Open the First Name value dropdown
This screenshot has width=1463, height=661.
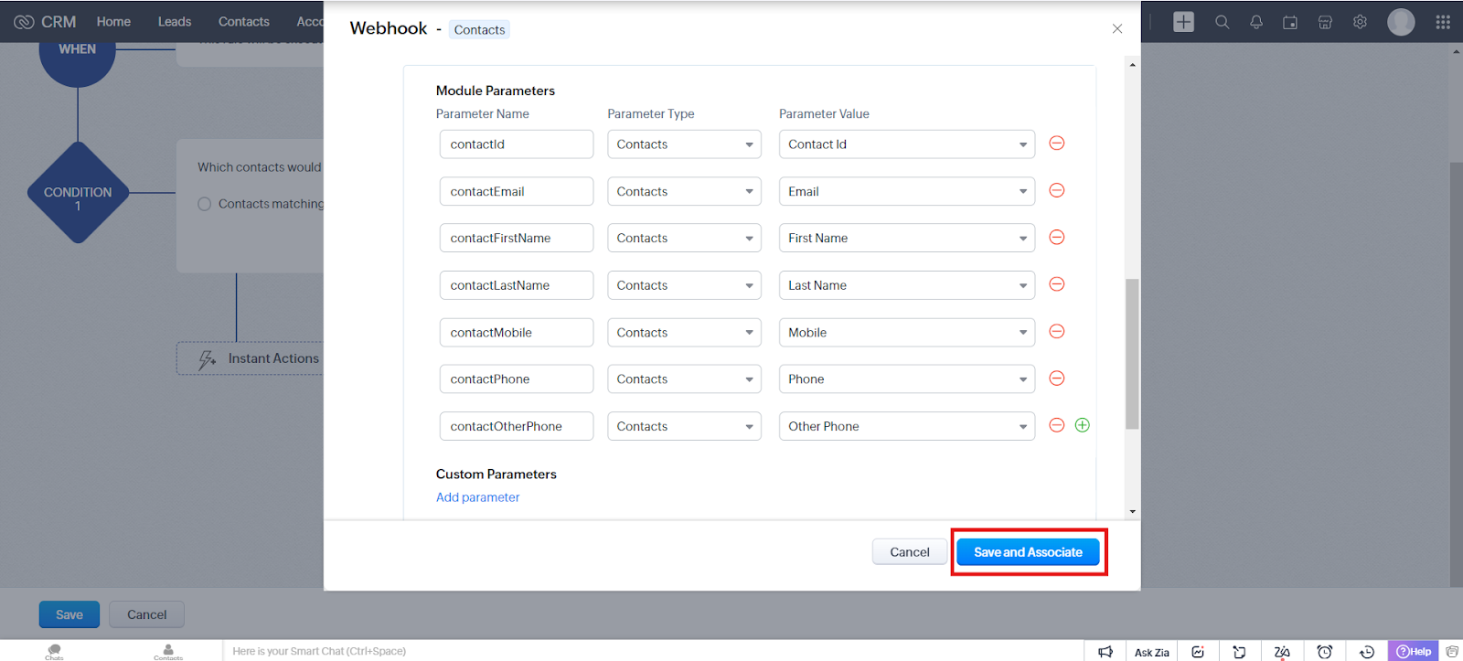click(x=907, y=238)
